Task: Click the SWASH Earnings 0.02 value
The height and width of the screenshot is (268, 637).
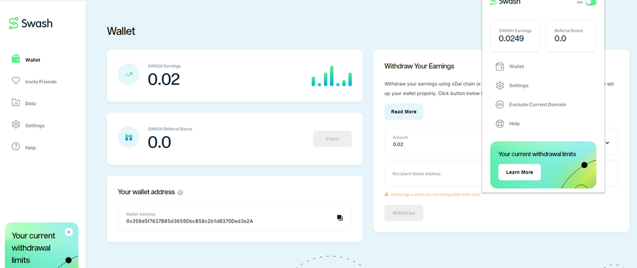Action: click(x=164, y=79)
